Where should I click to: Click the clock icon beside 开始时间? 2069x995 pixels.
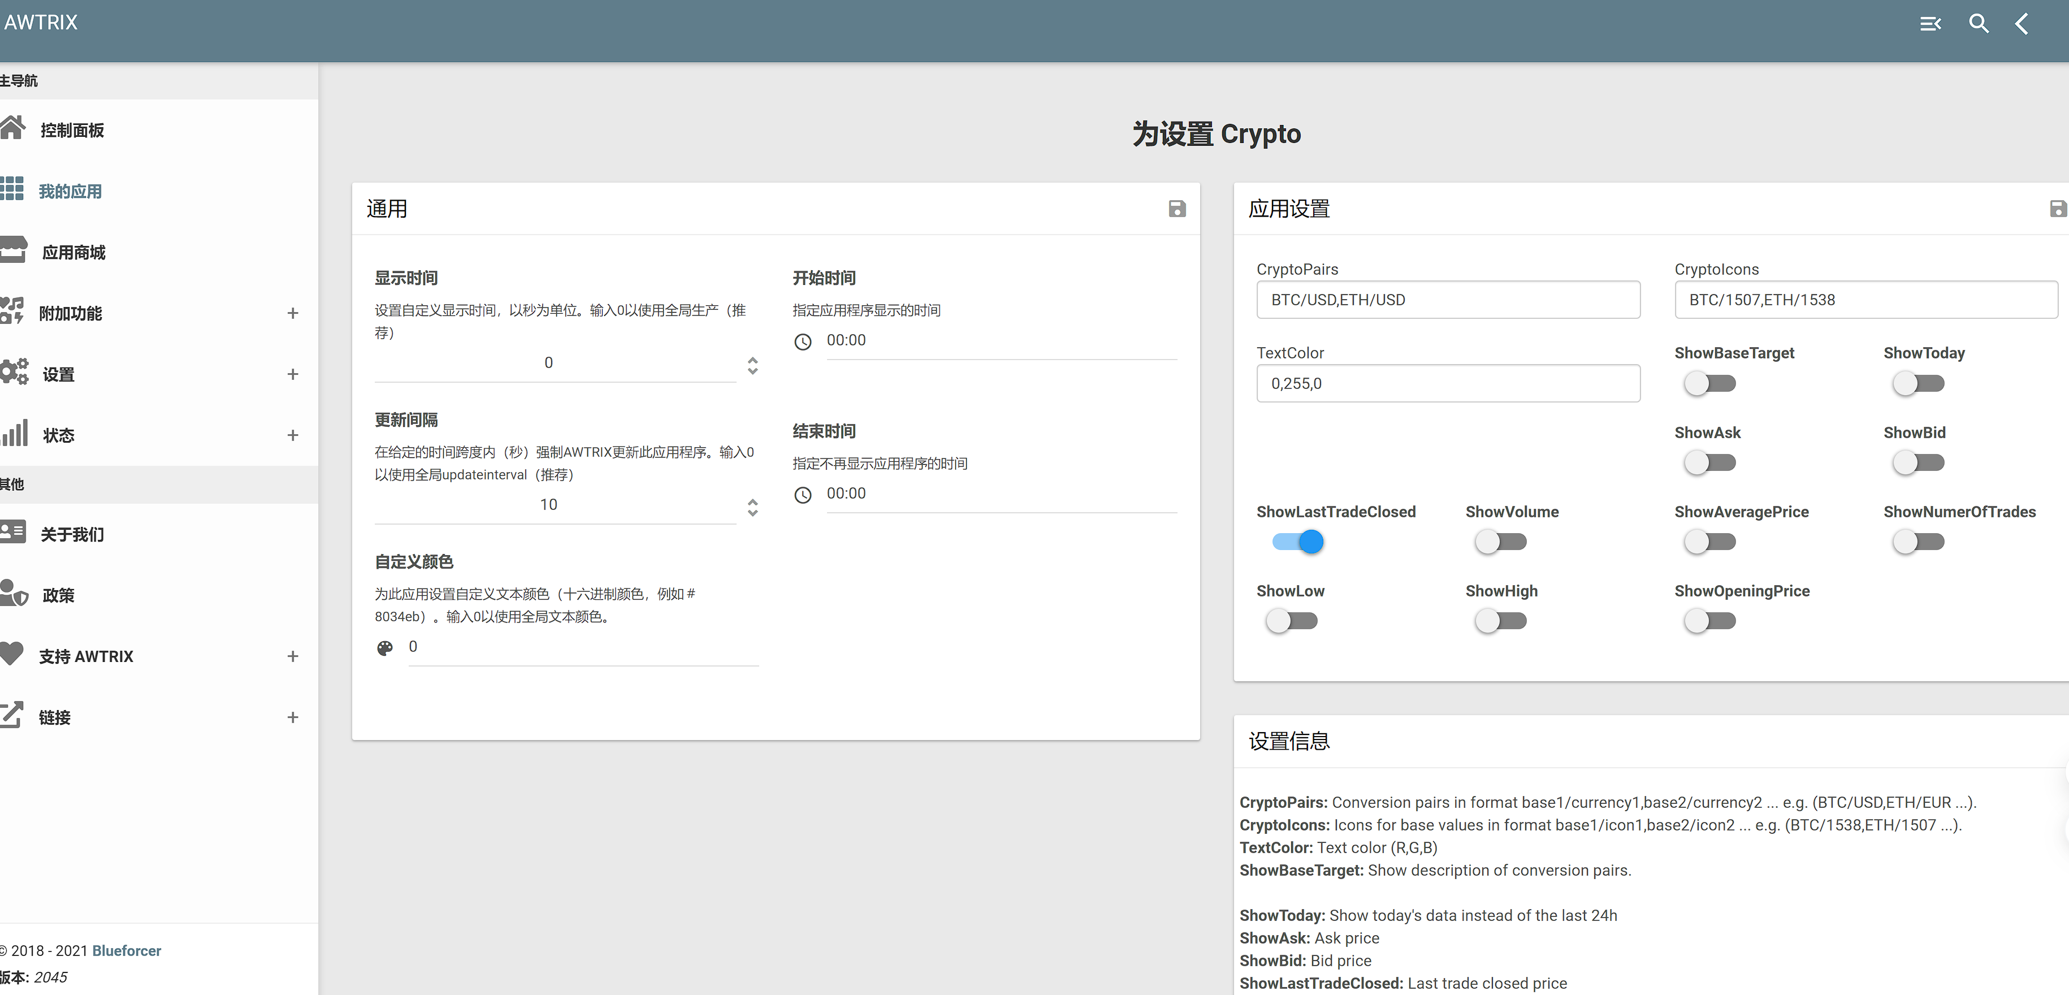(x=802, y=341)
